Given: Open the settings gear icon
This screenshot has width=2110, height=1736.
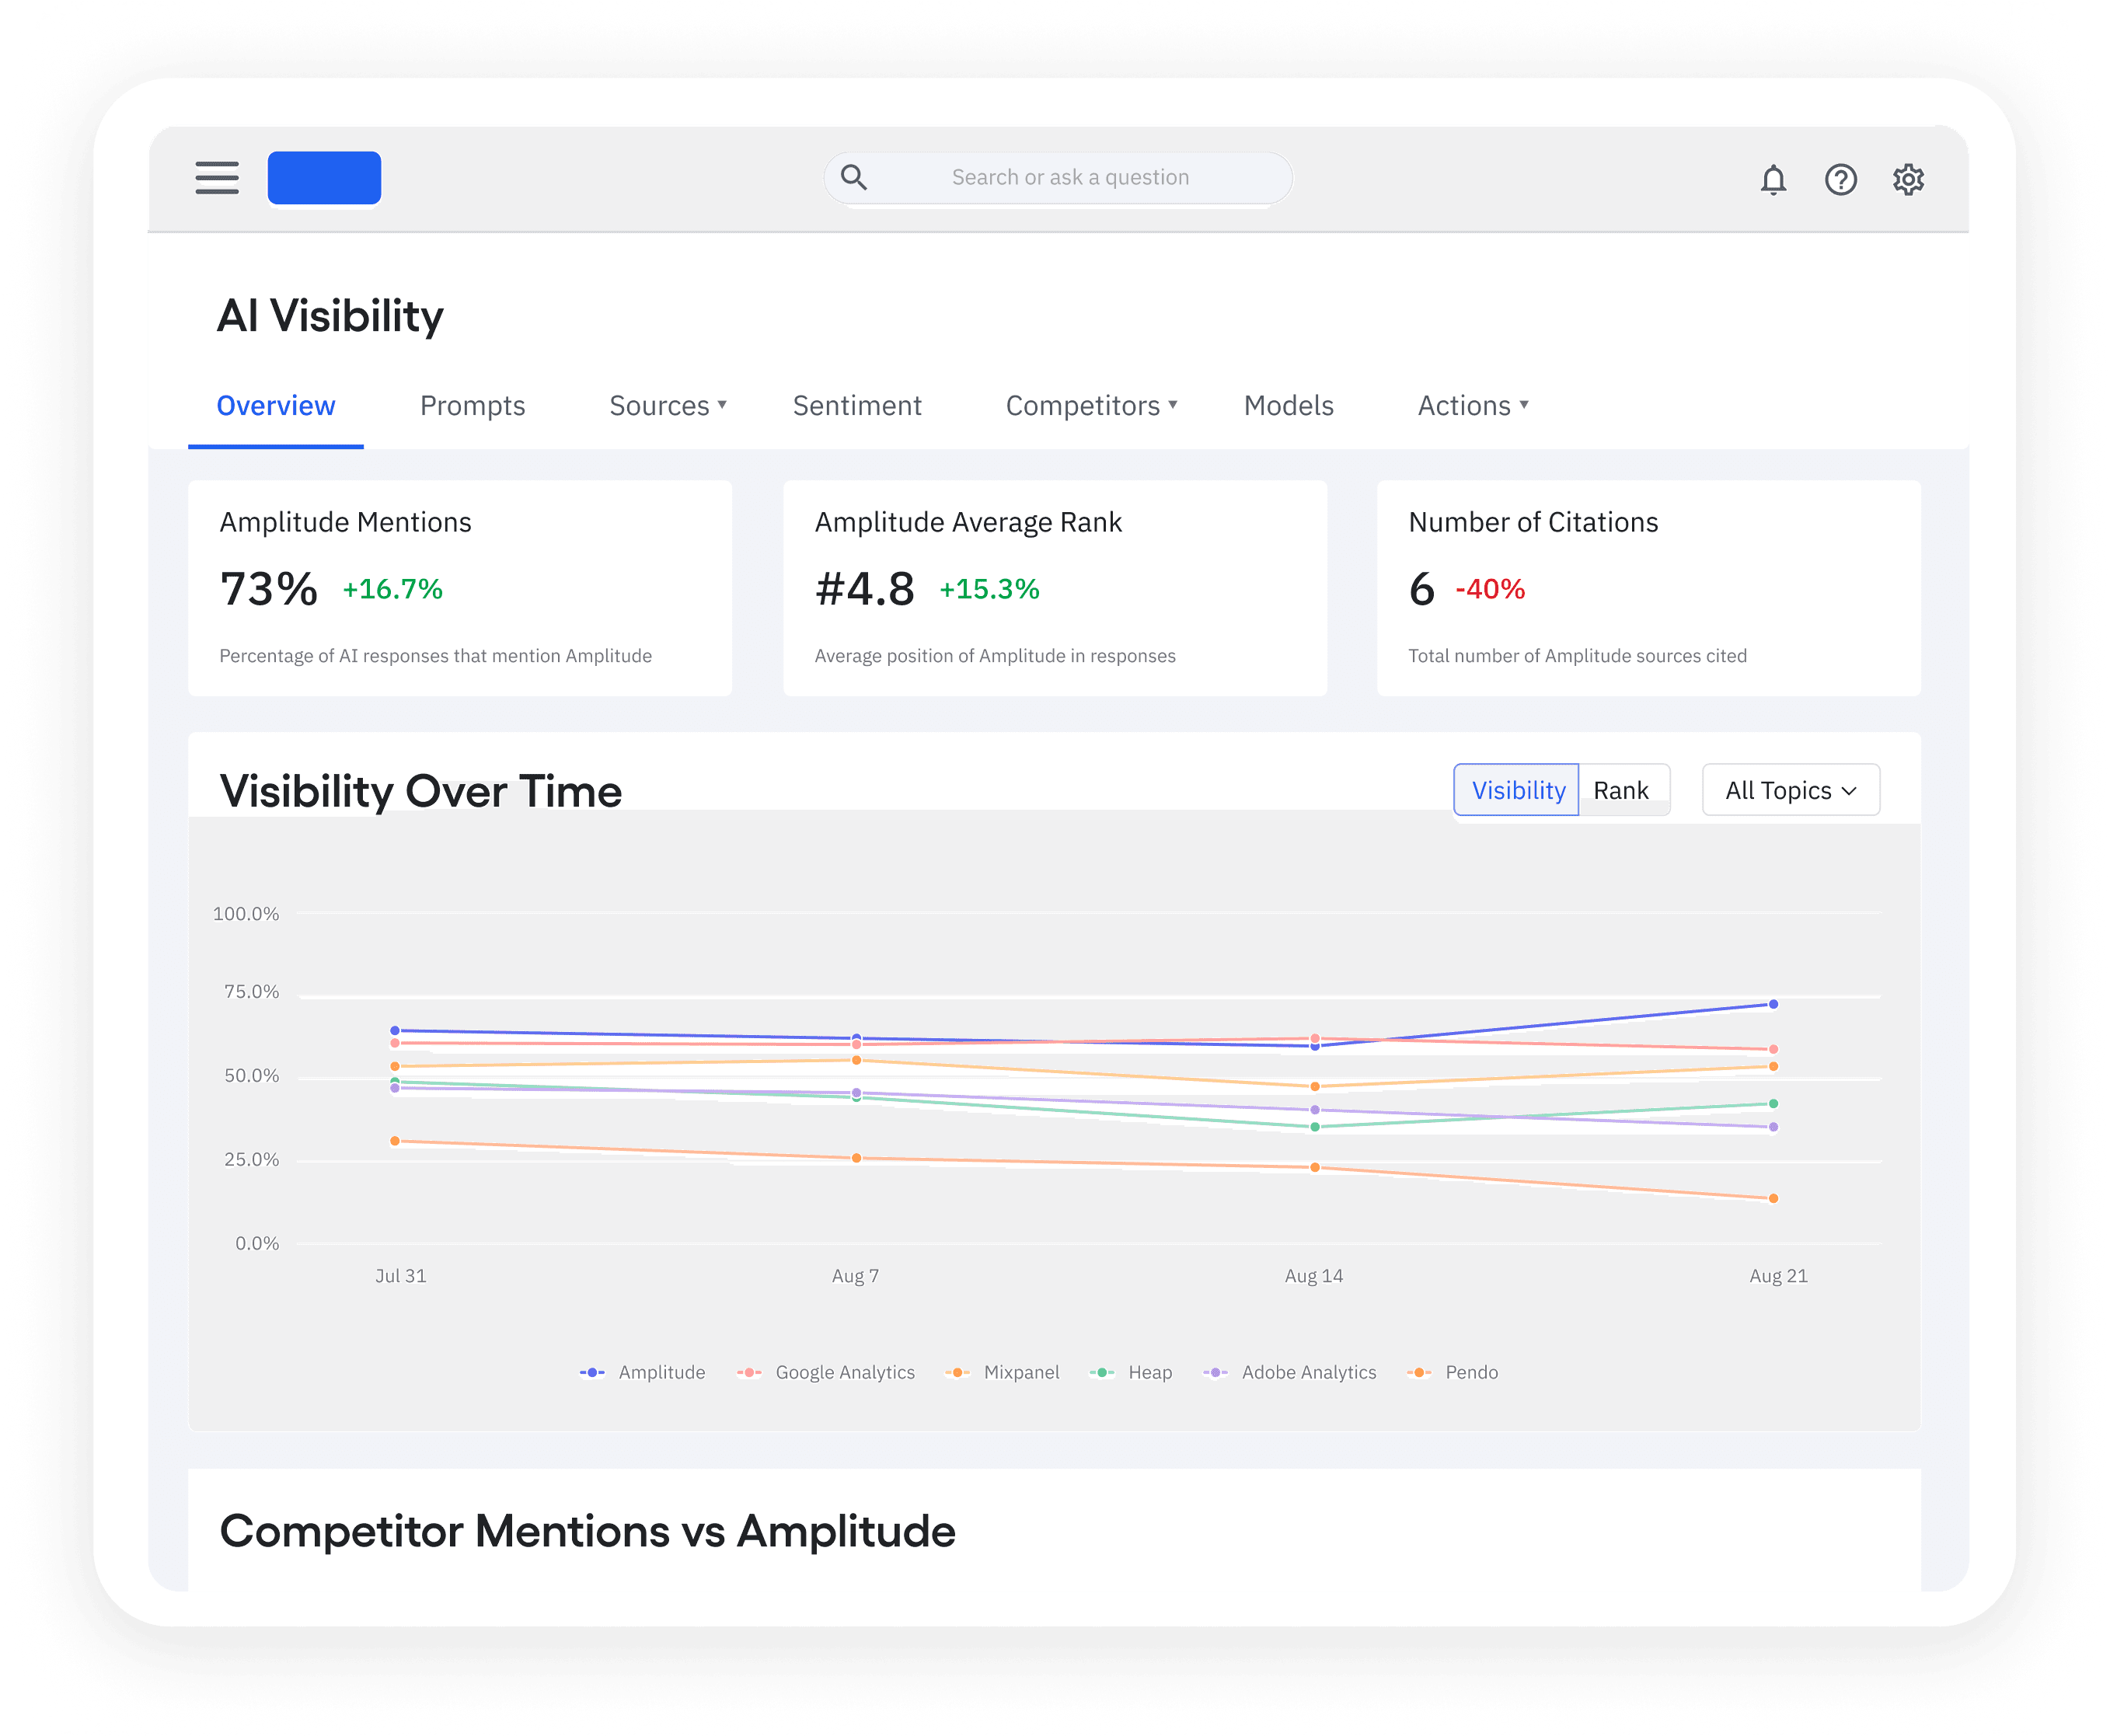Looking at the screenshot, I should point(1908,180).
